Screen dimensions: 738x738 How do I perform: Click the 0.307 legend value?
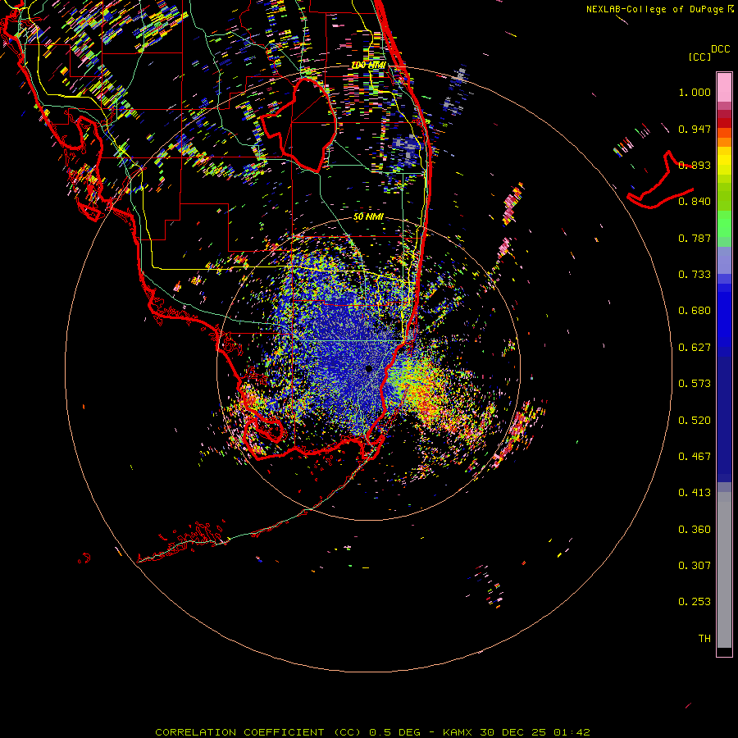coord(695,566)
